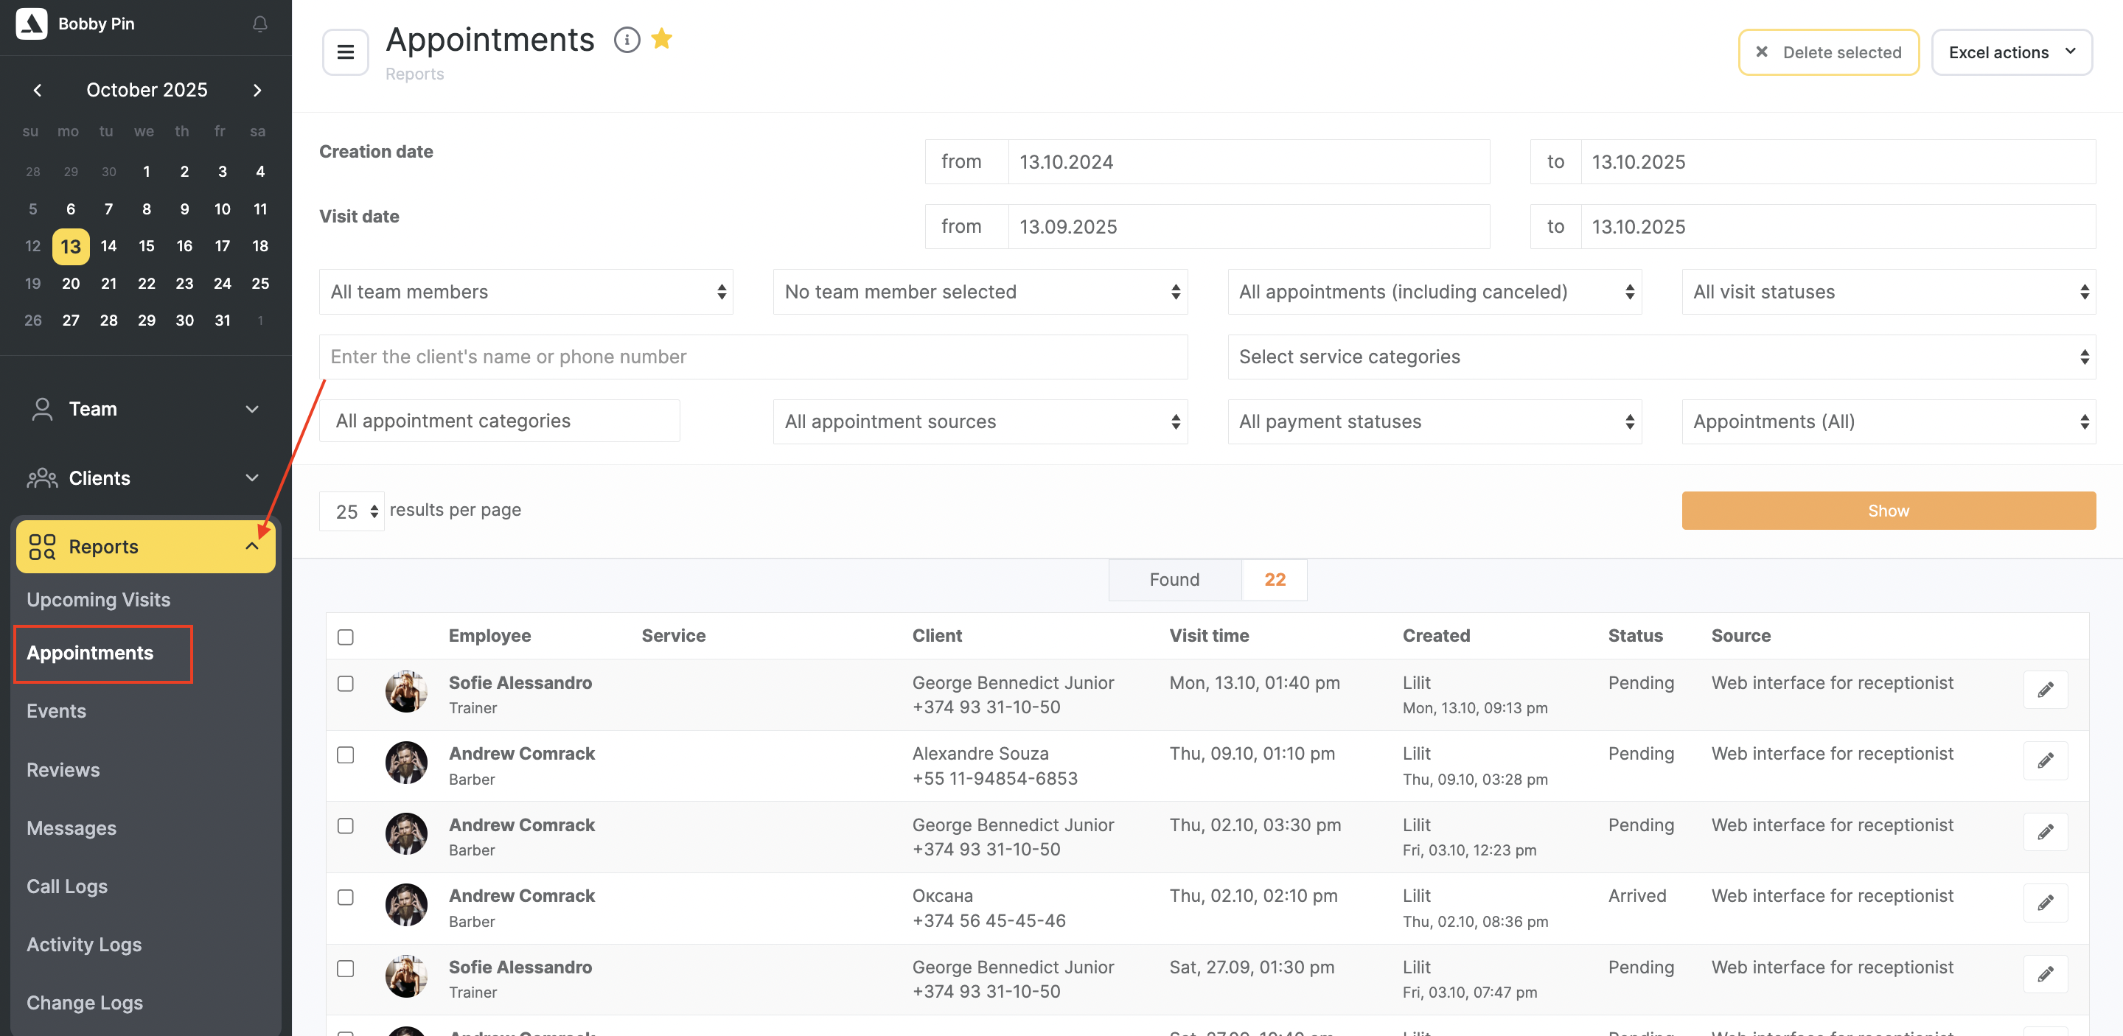Click the notification bell icon
Viewport: 2123px width, 1036px height.
coord(259,24)
